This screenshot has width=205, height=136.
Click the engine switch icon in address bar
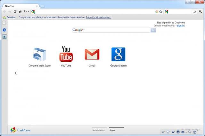point(157,12)
